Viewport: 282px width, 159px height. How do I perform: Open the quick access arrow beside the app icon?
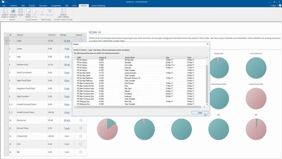(6, 2)
